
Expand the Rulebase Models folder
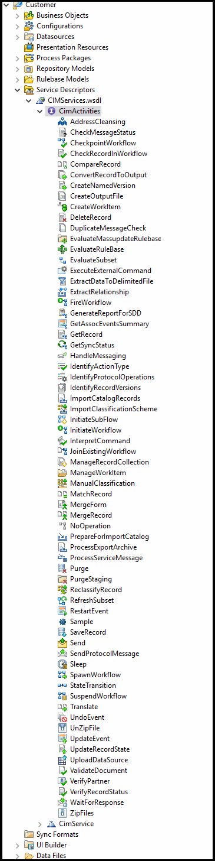point(18,79)
